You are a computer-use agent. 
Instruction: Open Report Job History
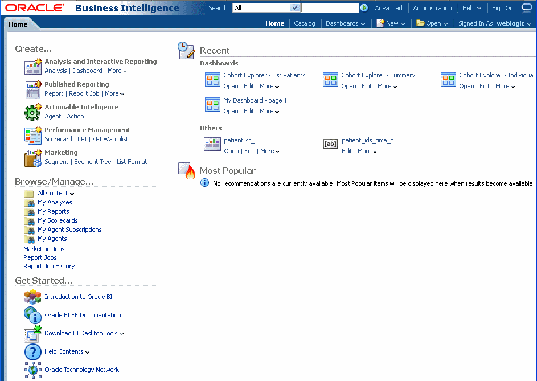point(49,266)
